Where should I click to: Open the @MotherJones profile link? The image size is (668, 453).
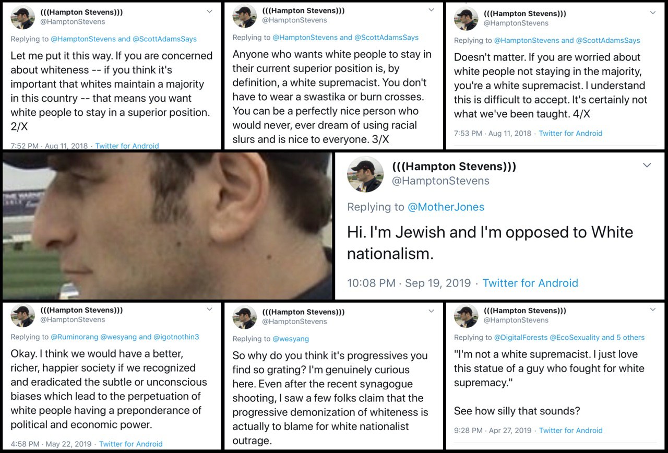coord(446,207)
